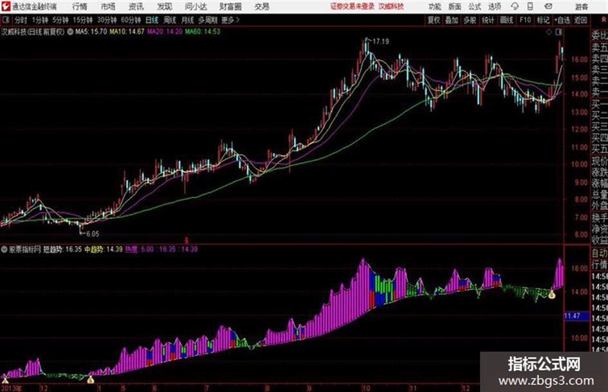The image size is (608, 392).
Task: Click the diamond icon at chart corner
Action: point(549,32)
